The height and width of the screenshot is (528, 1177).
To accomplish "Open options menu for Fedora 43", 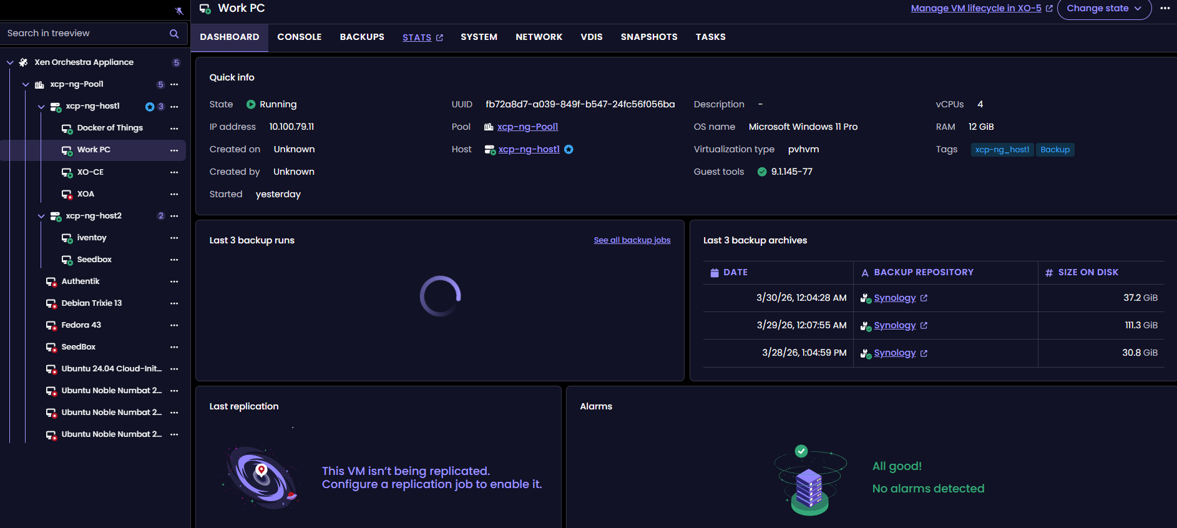I will click(x=174, y=325).
